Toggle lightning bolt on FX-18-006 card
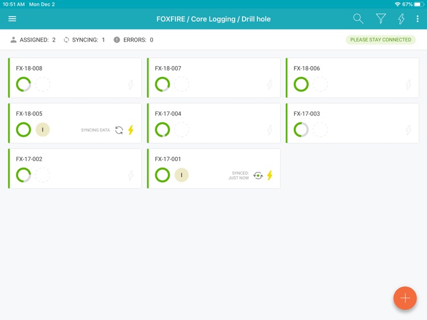This screenshot has height=320, width=427. (x=408, y=84)
